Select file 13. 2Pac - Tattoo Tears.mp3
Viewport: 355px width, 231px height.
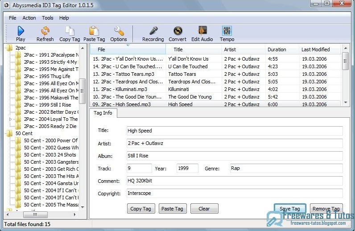[x=215, y=74]
